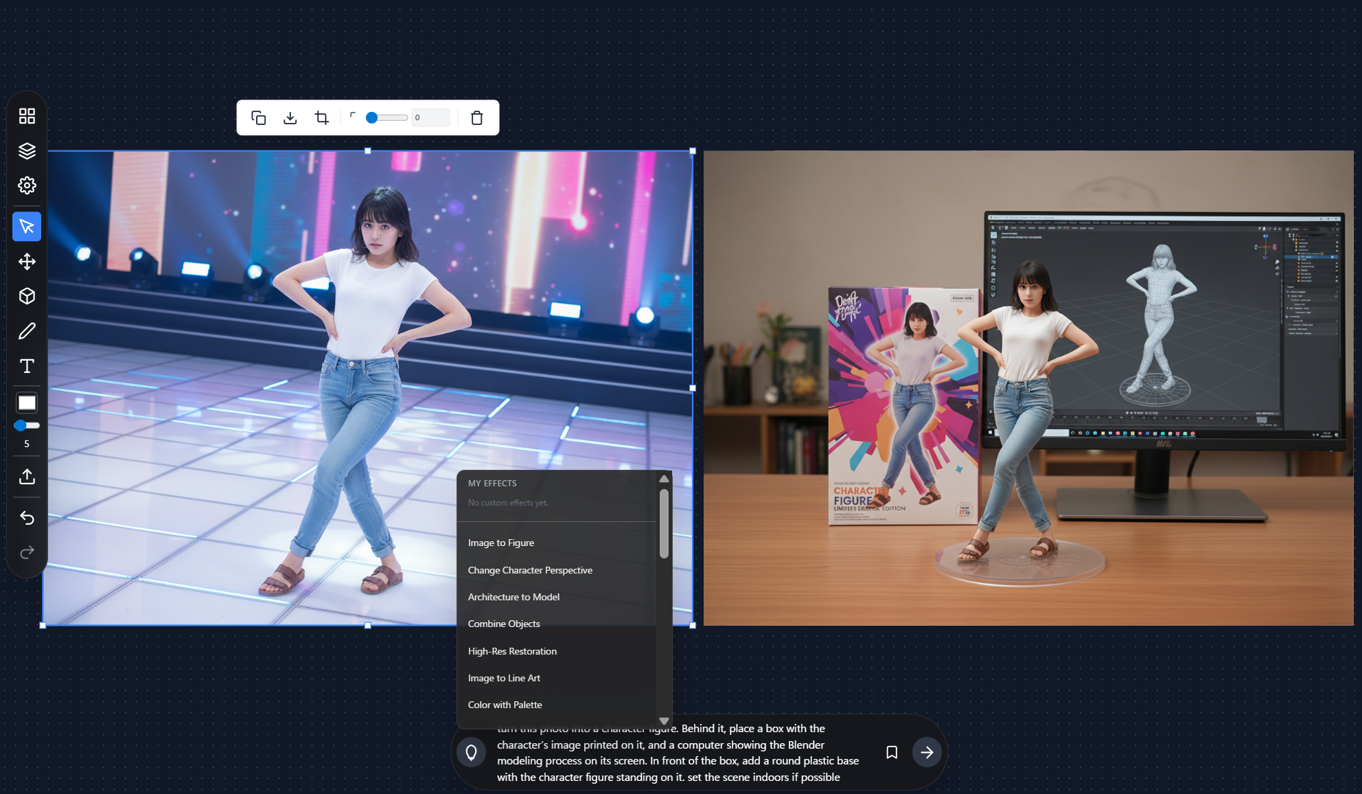Activate the Crop tool in the floating toolbar
This screenshot has width=1362, height=794.
pyautogui.click(x=321, y=118)
